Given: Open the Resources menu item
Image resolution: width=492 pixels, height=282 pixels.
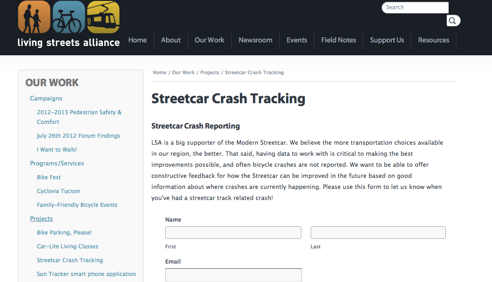Looking at the screenshot, I should (433, 40).
